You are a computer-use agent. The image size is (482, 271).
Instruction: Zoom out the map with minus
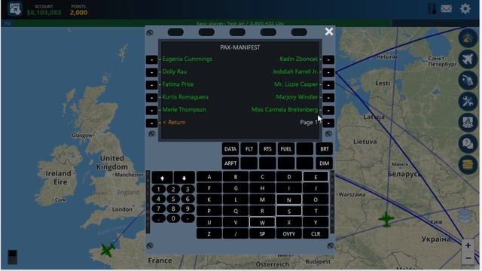[x=468, y=258]
